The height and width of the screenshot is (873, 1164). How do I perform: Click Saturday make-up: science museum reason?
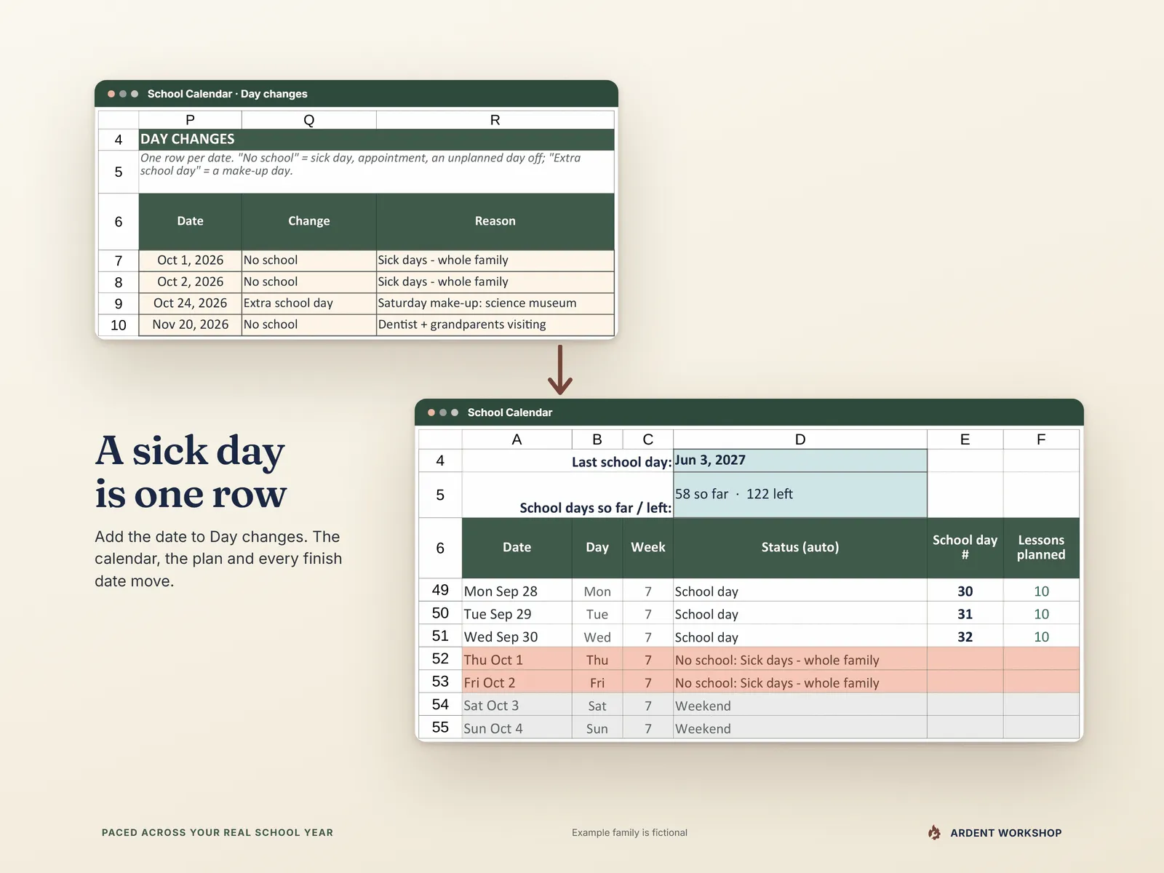pos(495,303)
